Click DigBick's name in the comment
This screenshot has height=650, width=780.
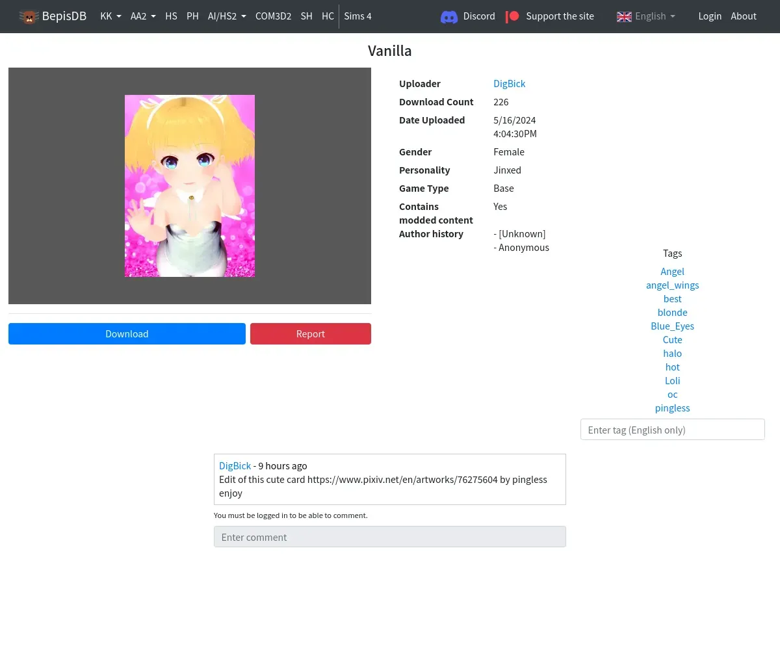tap(235, 465)
